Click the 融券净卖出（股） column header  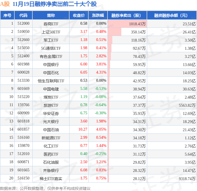tap(127, 15)
